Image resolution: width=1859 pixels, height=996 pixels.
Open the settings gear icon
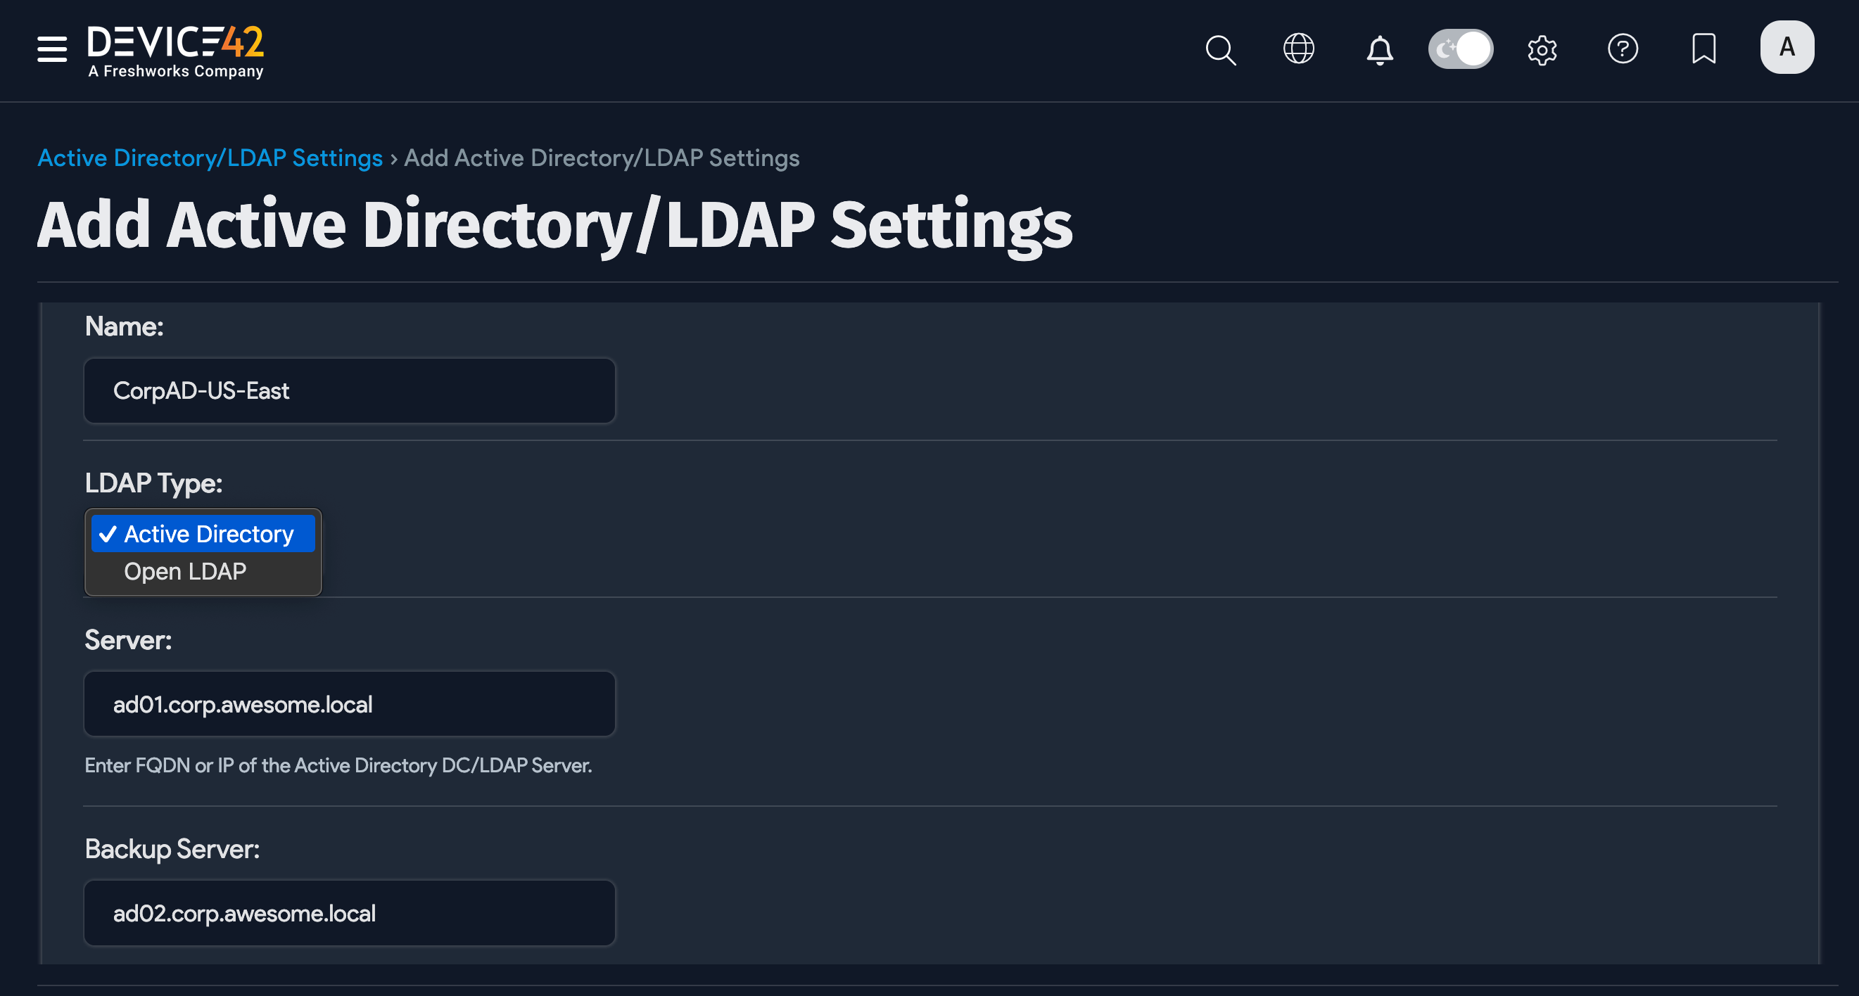point(1542,50)
